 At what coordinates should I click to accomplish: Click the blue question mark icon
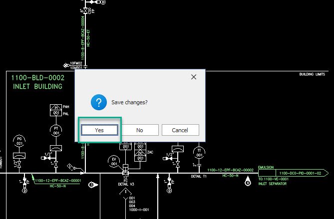[x=98, y=103]
